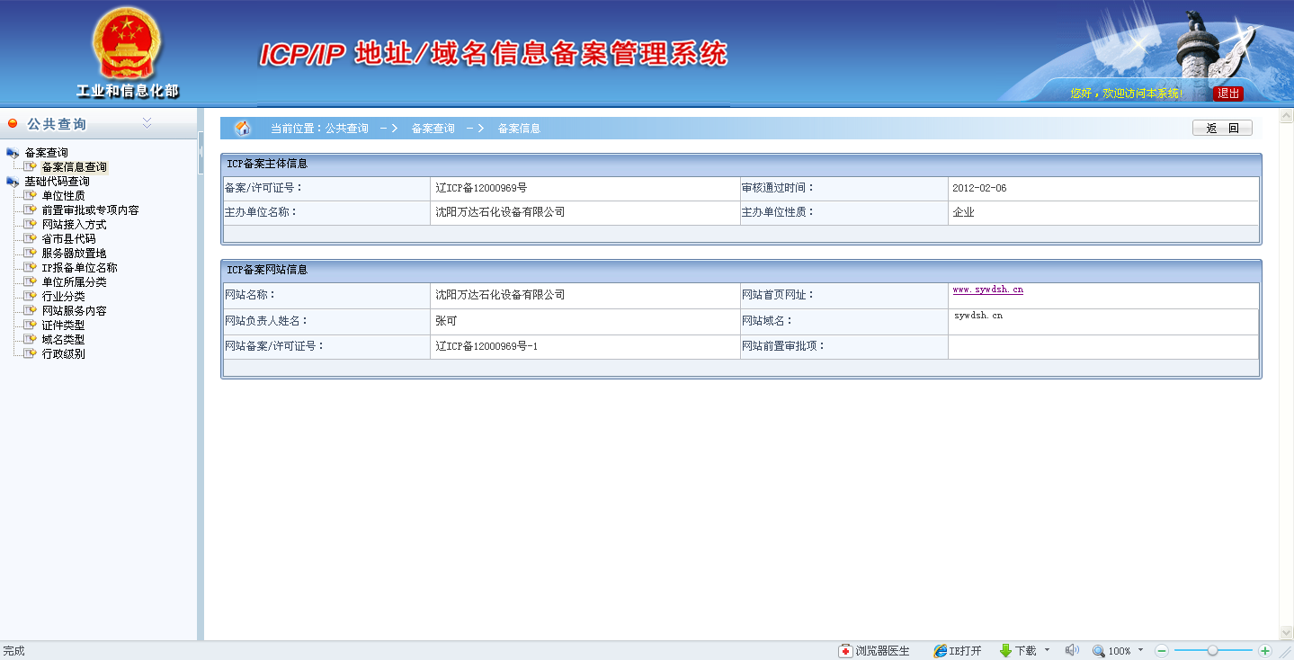Open 服务器放置地 item
This screenshot has height=660, width=1294.
click(74, 254)
